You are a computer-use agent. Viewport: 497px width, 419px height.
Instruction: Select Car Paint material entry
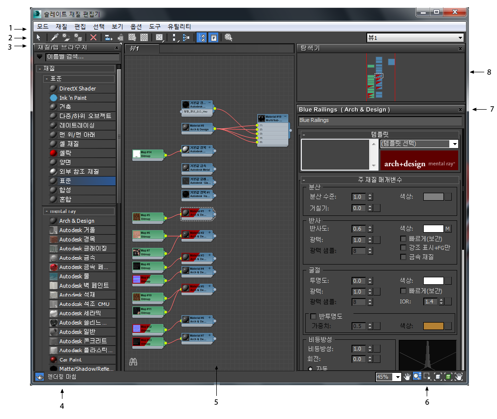tap(83, 359)
